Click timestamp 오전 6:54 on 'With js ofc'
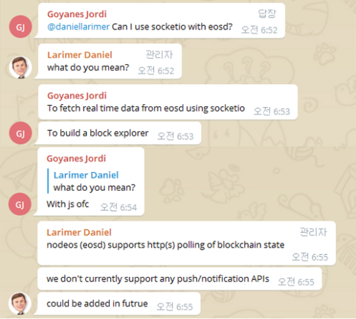 (x=118, y=207)
